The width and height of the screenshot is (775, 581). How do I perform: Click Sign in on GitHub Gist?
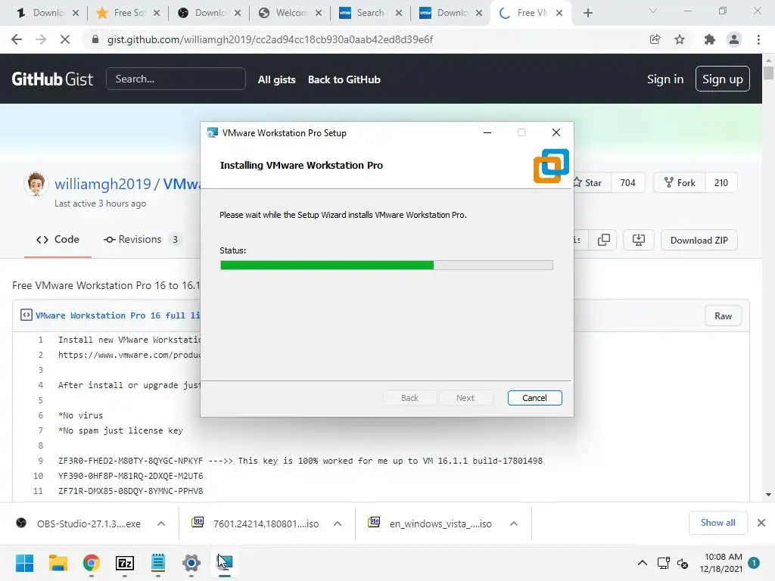665,79
